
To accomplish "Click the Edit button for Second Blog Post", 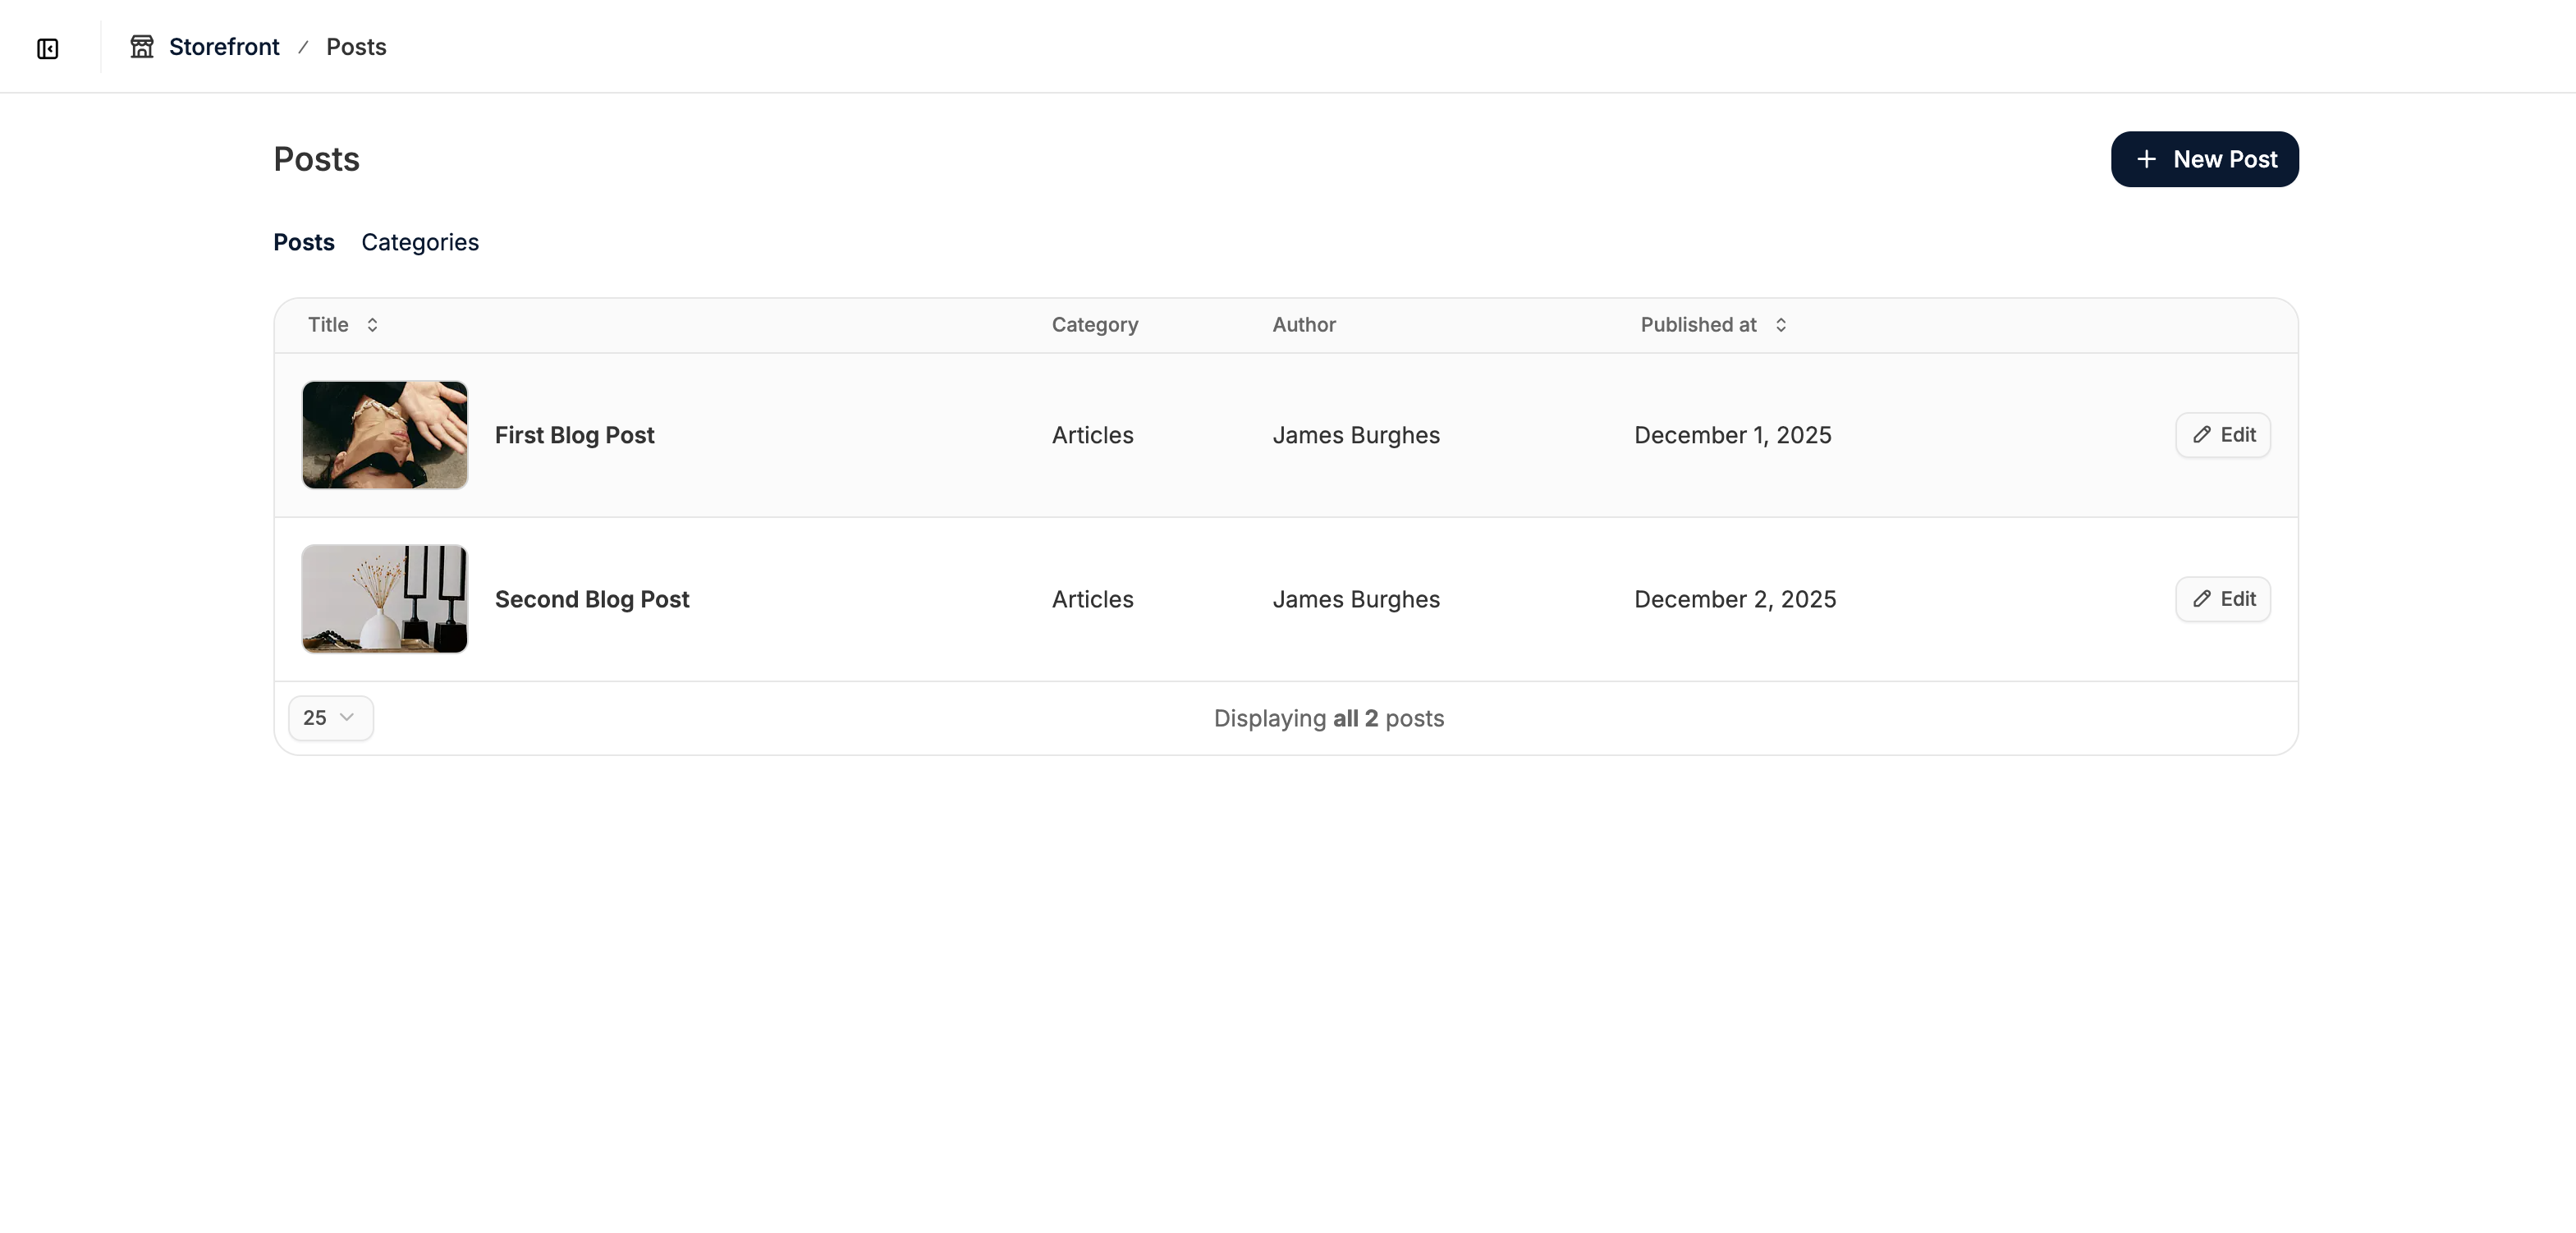I will tap(2222, 599).
